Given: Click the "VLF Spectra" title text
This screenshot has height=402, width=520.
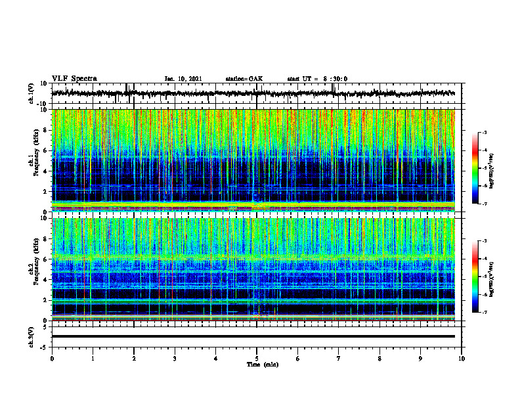Looking at the screenshot, I should click(74, 79).
